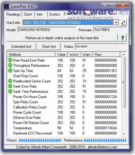
Task: Click Temperature value 58
Action: (x=59, y=128)
